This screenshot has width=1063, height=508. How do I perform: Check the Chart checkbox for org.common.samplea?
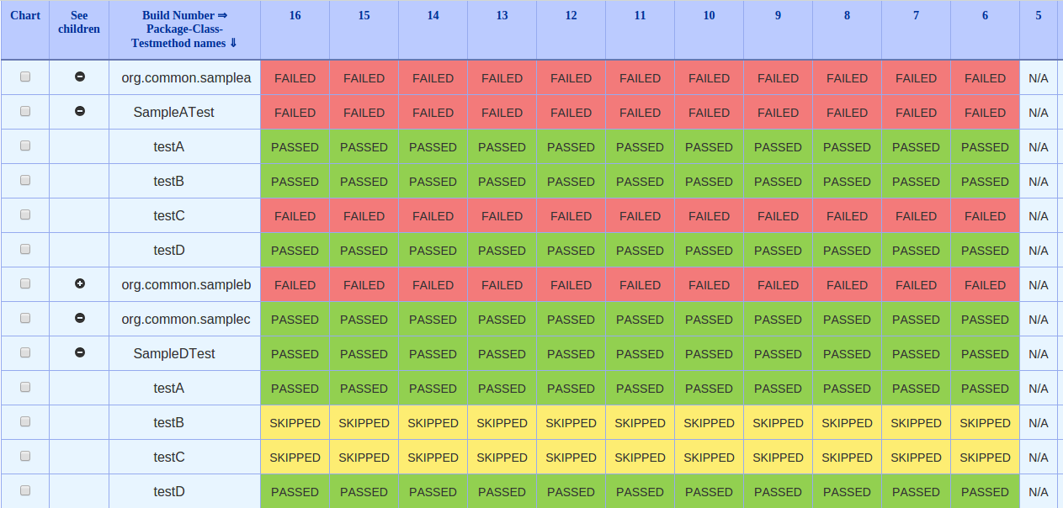(x=25, y=77)
